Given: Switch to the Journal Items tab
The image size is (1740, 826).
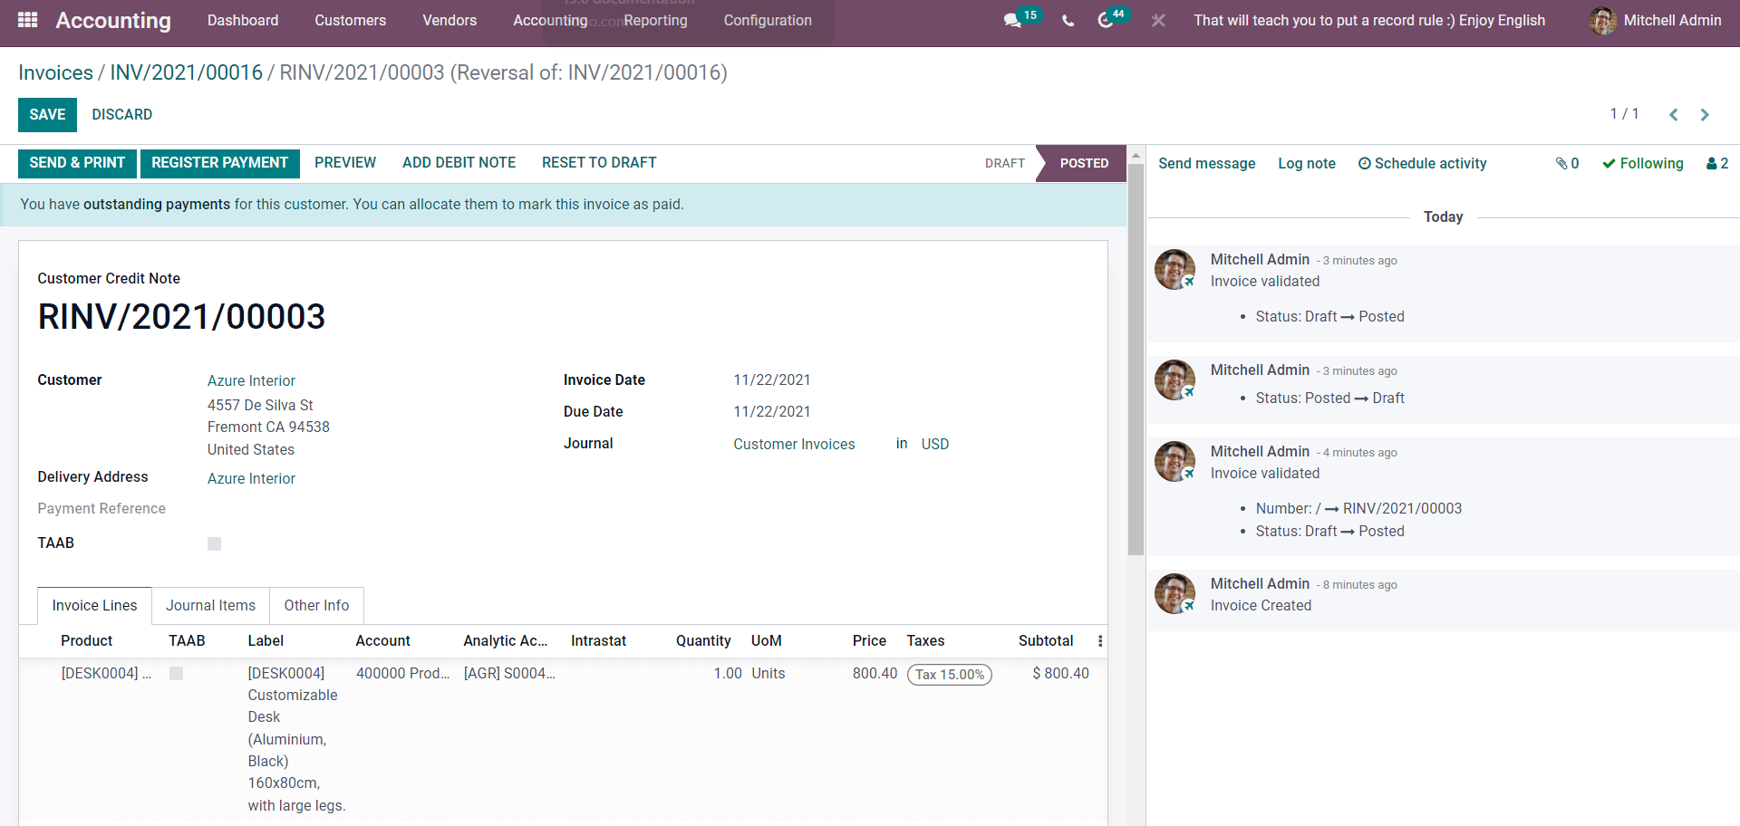Looking at the screenshot, I should pyautogui.click(x=210, y=606).
